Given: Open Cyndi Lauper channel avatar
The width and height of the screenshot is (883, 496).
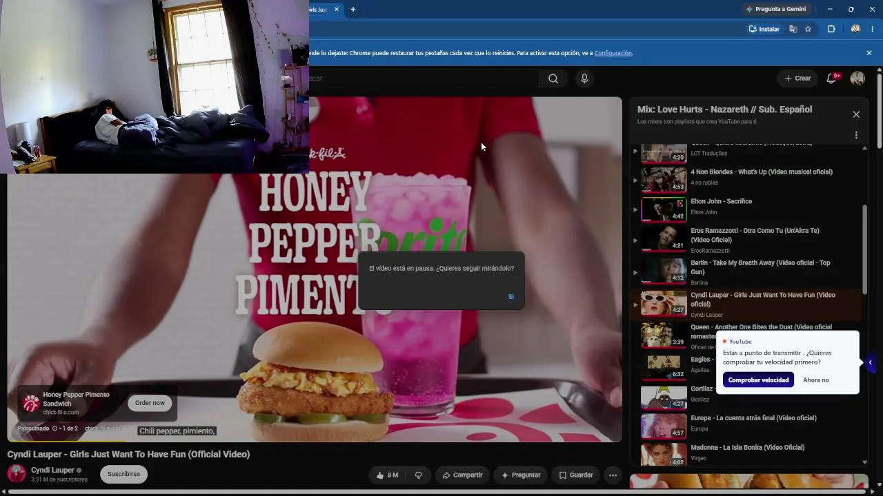Looking at the screenshot, I should [17, 474].
